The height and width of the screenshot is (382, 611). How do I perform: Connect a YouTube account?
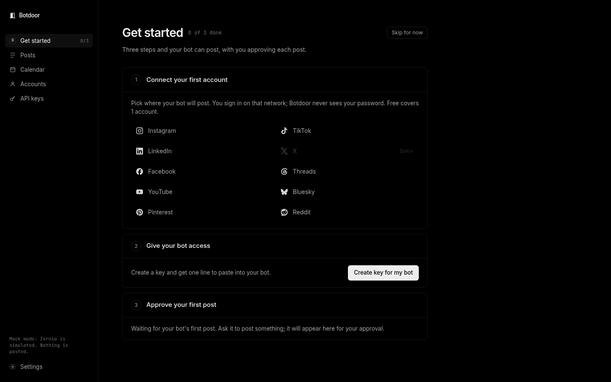coord(202,192)
